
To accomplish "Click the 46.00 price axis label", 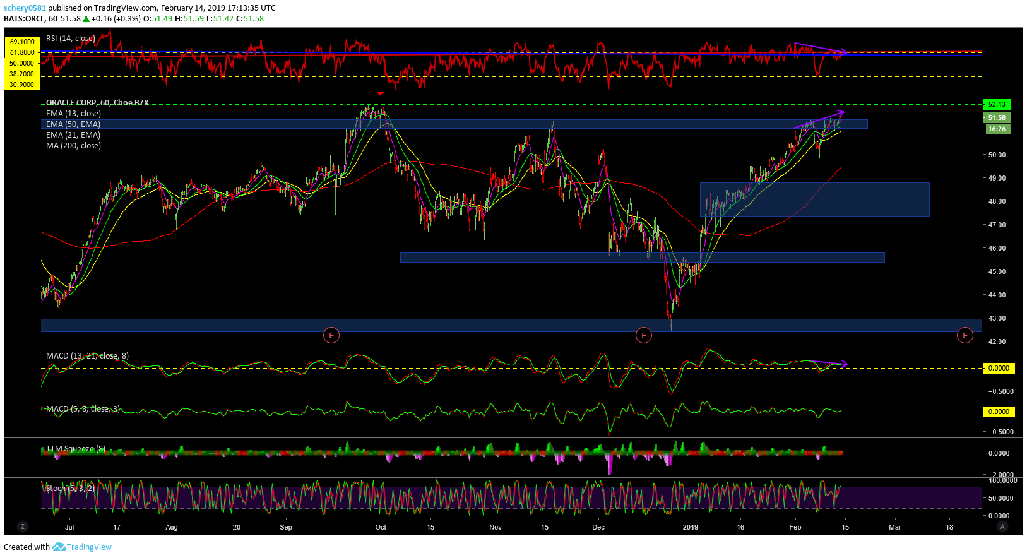I will pyautogui.click(x=997, y=249).
